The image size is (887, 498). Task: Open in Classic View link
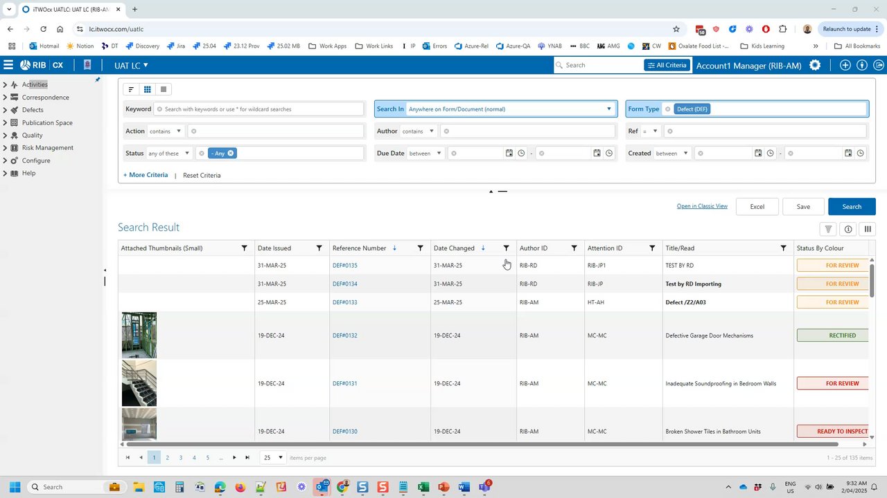pos(702,206)
